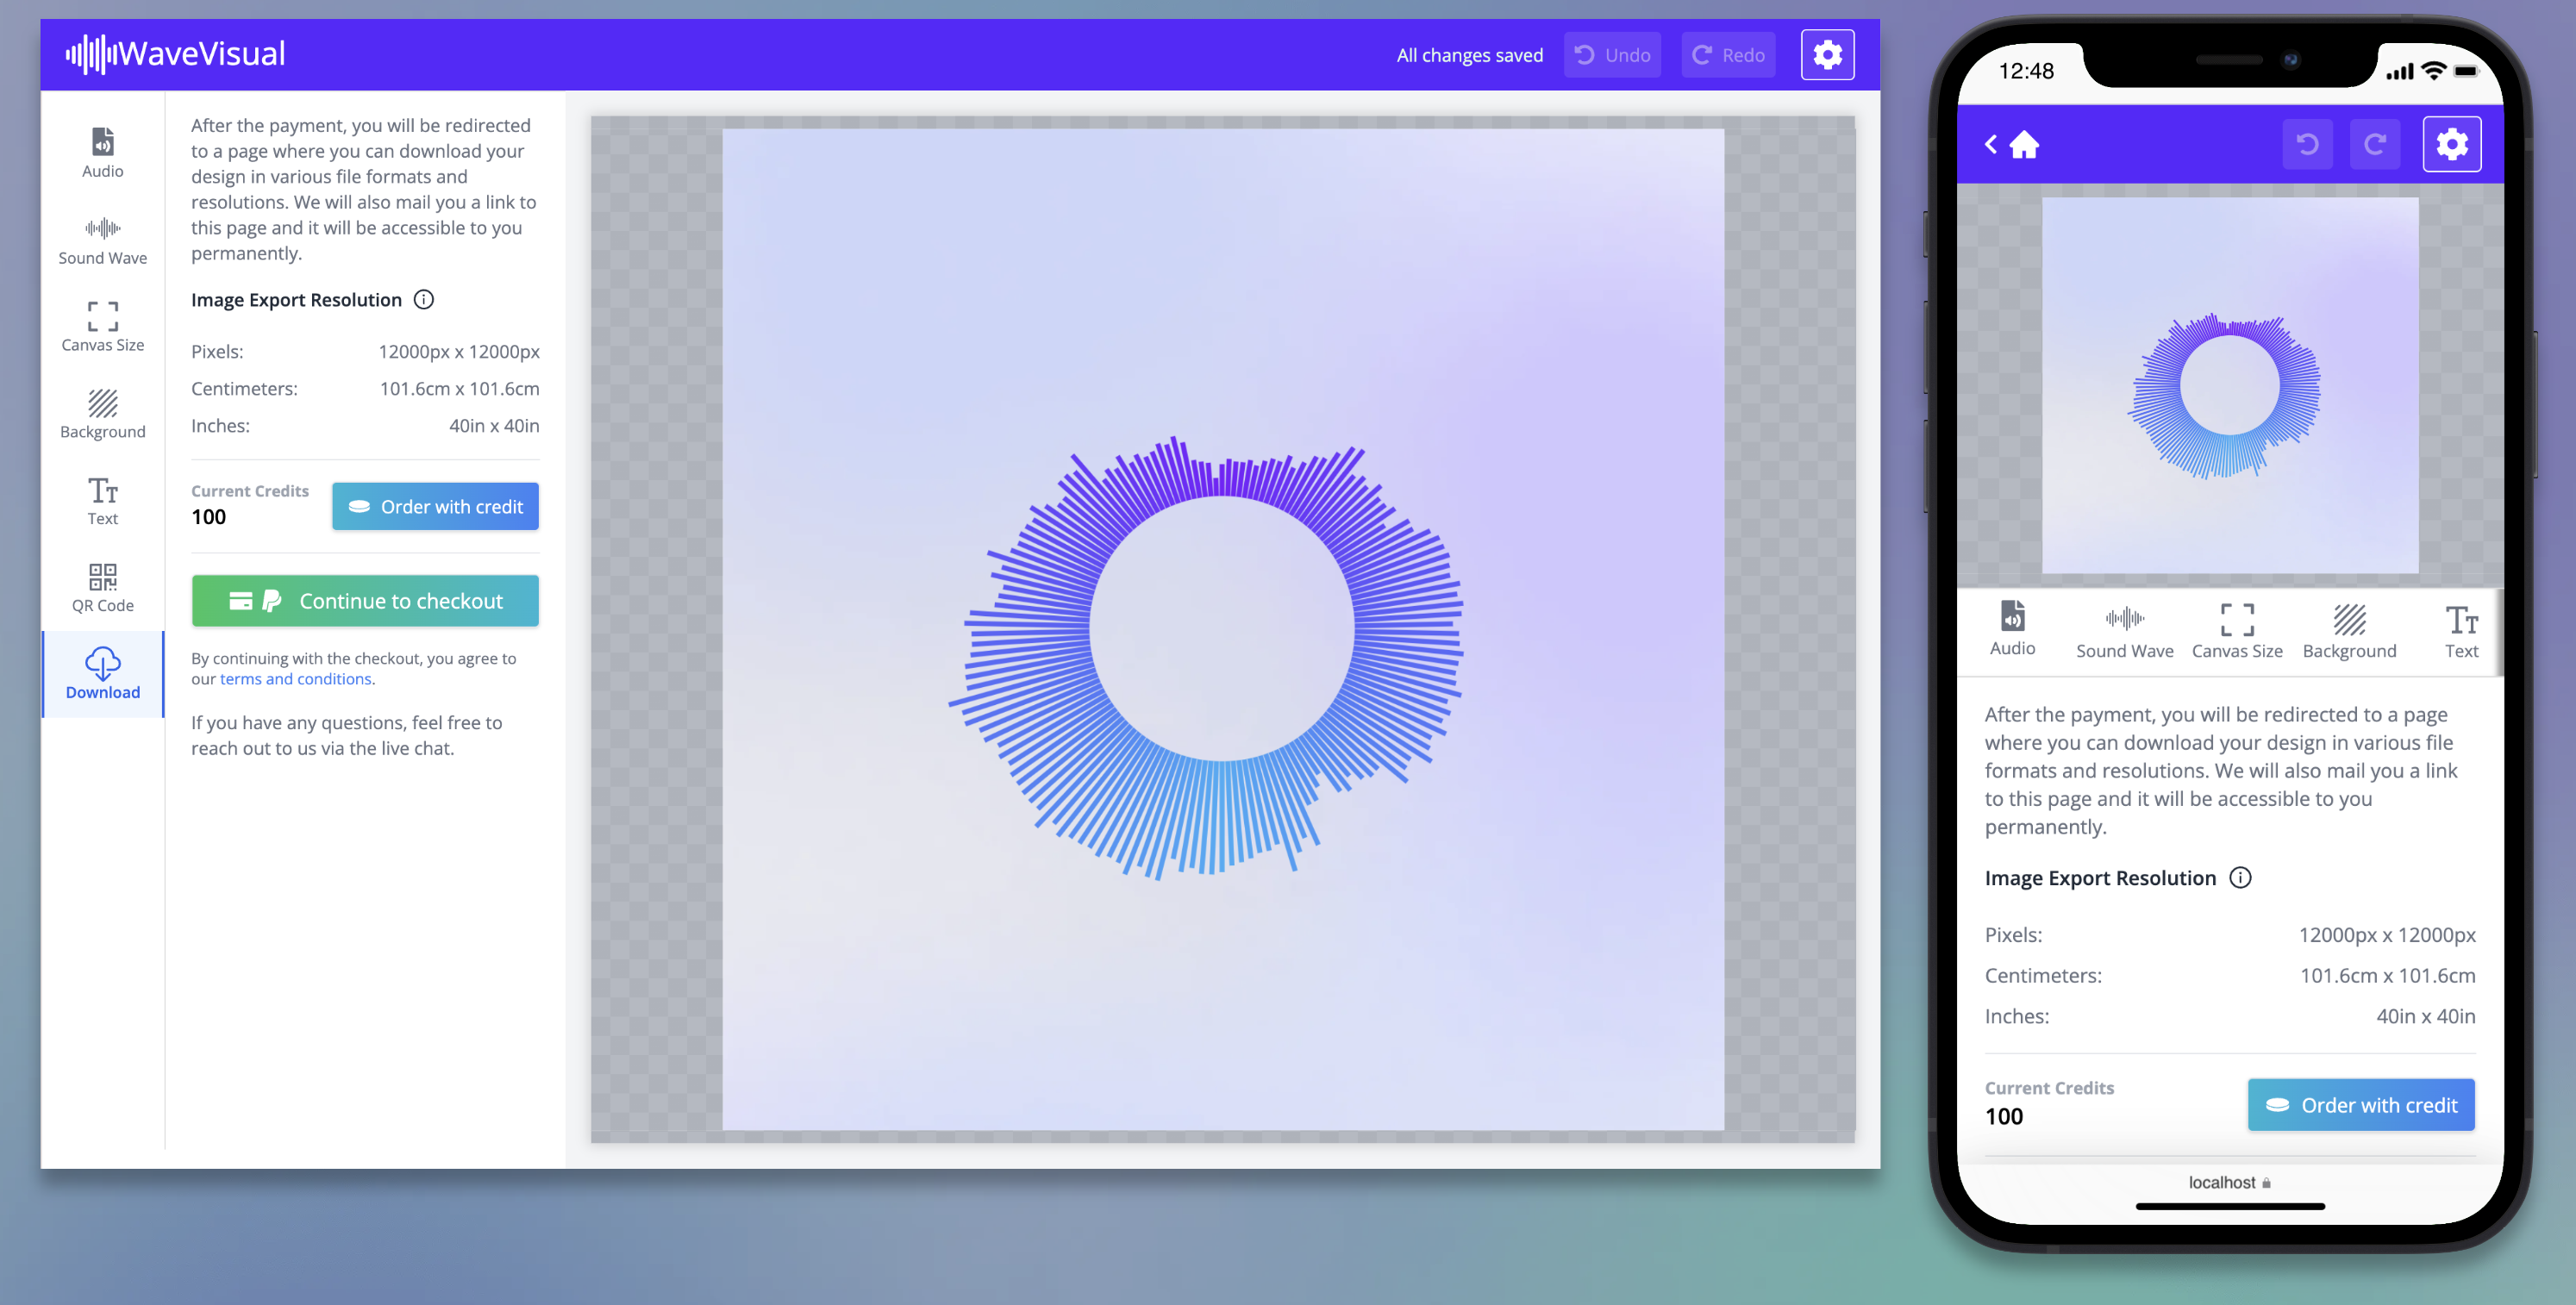Screen dimensions: 2576x1305
Task: Click the desktop settings gear icon
Action: 1826,55
